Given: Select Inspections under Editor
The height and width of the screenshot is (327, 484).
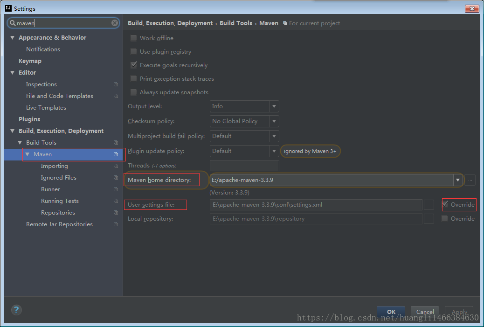Looking at the screenshot, I should tap(41, 84).
